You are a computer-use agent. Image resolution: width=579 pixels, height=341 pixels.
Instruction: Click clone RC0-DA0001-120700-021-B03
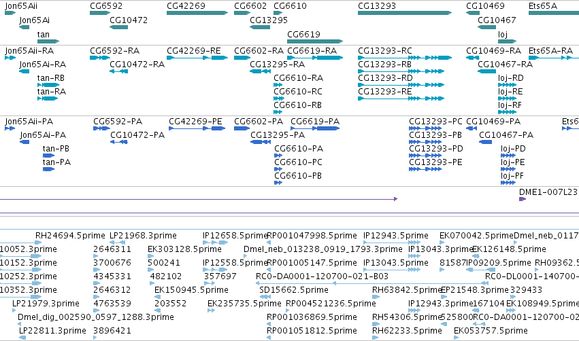[x=322, y=276]
